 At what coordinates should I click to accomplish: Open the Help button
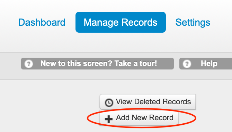[206, 64]
